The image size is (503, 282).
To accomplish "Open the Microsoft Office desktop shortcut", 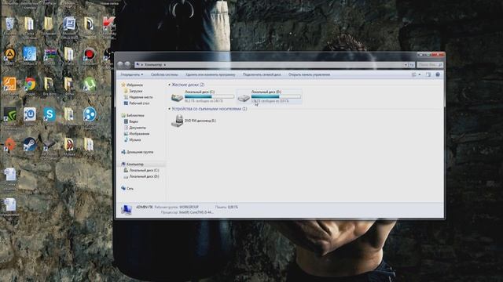I will point(69,23).
